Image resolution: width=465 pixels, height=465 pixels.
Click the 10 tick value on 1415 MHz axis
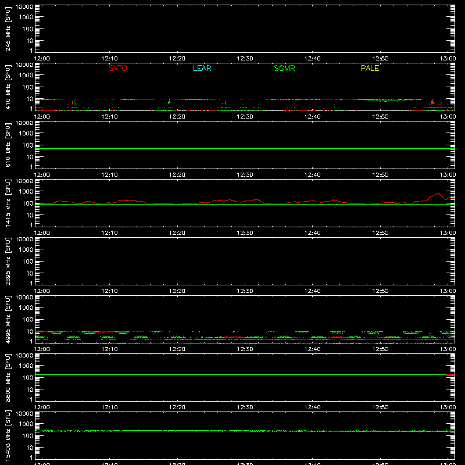[30, 215]
